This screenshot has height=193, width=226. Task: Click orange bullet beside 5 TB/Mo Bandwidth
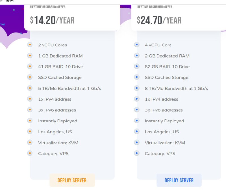[x=30, y=88]
